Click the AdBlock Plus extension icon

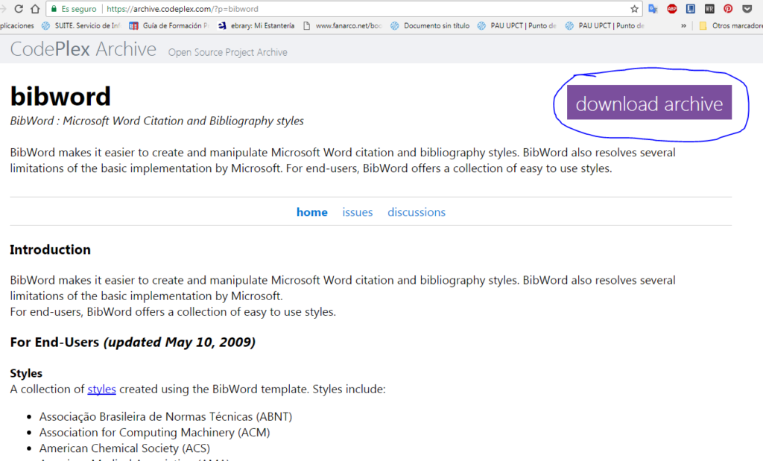[x=671, y=8]
